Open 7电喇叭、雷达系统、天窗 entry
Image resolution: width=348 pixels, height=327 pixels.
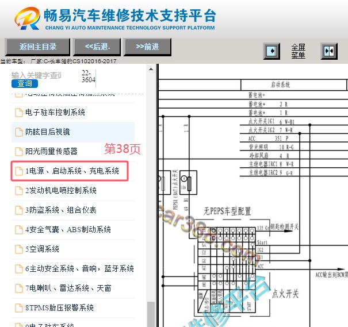(68, 288)
